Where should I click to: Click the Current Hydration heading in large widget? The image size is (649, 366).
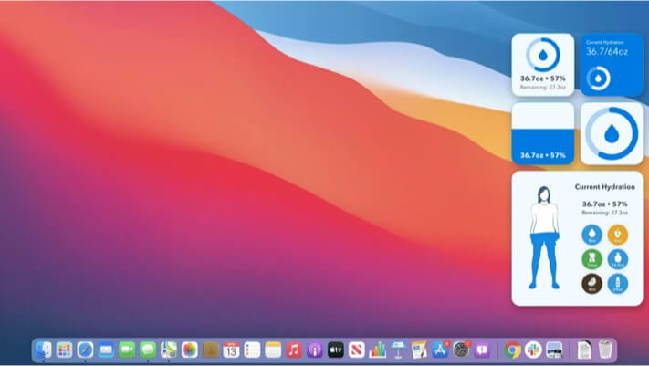(604, 187)
